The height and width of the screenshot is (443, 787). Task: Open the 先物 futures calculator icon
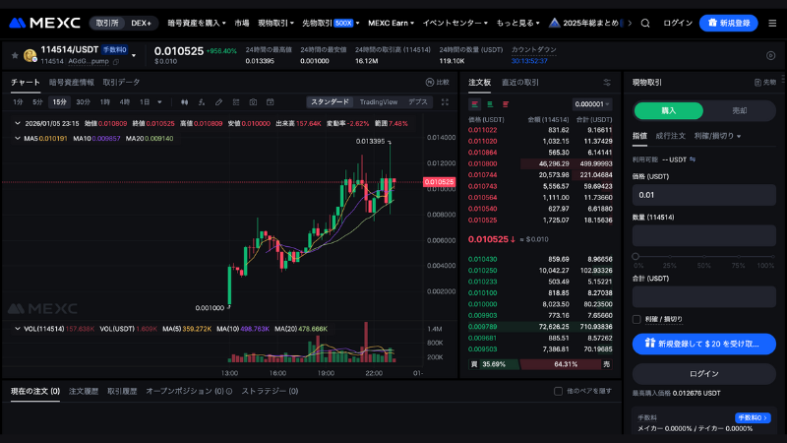[x=757, y=83]
